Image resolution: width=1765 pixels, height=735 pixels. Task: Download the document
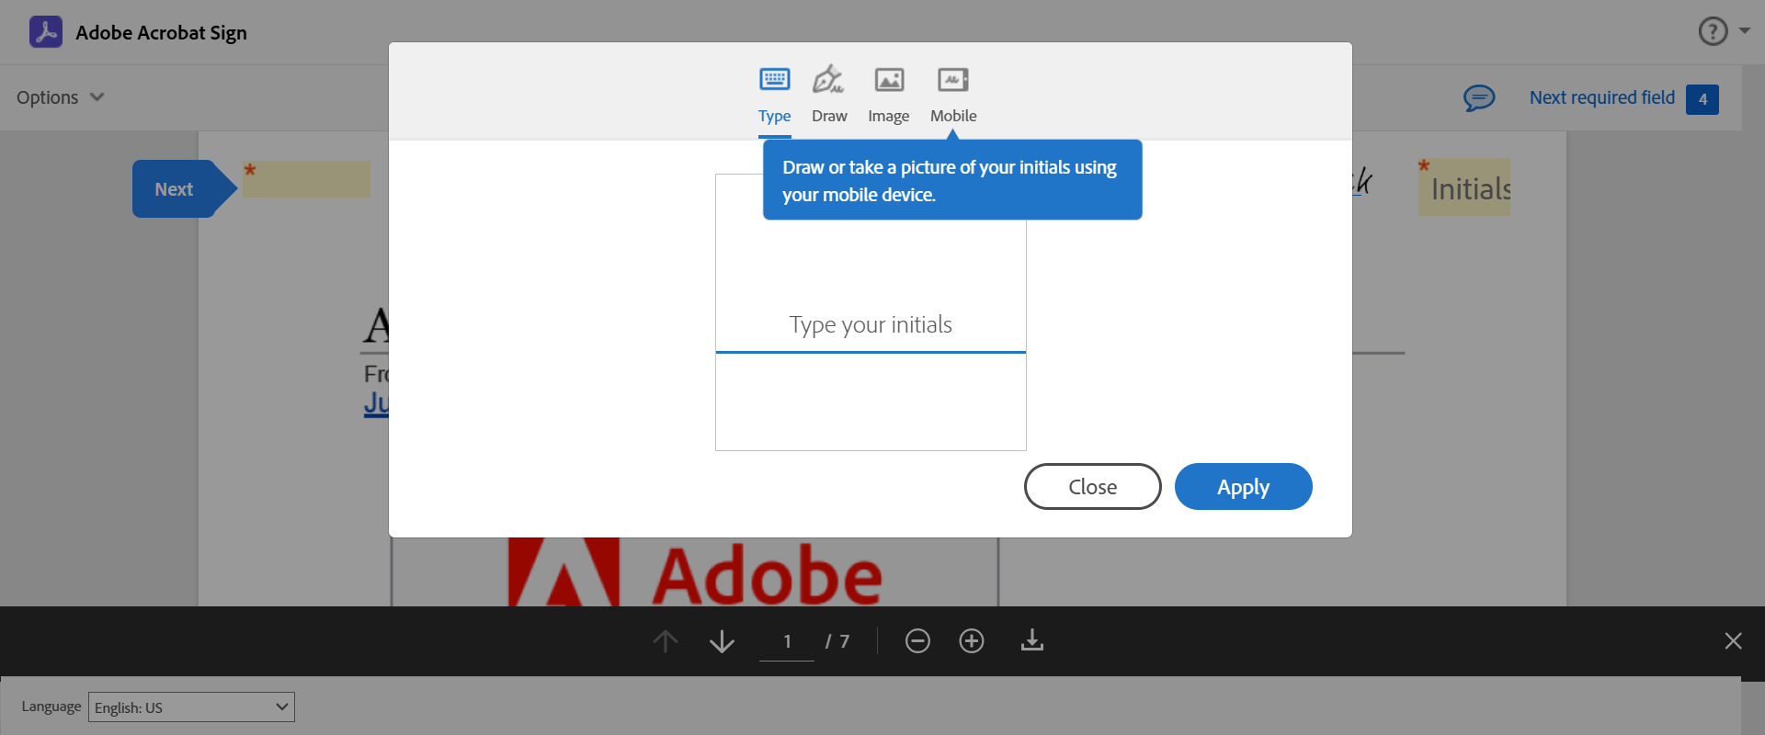1032,639
